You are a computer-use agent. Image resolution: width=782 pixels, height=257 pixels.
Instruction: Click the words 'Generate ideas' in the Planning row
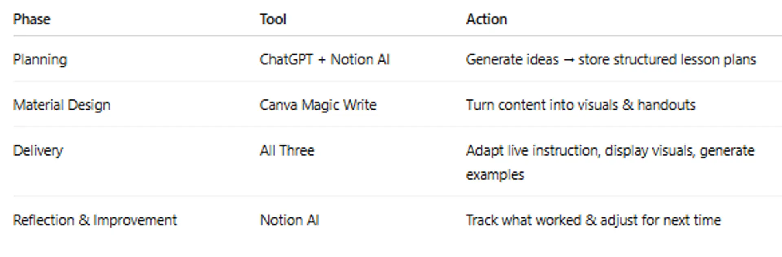(512, 59)
